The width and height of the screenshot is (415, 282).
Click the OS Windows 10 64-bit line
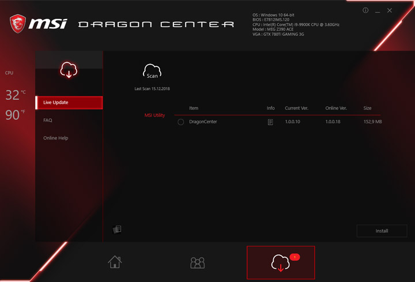(x=273, y=15)
